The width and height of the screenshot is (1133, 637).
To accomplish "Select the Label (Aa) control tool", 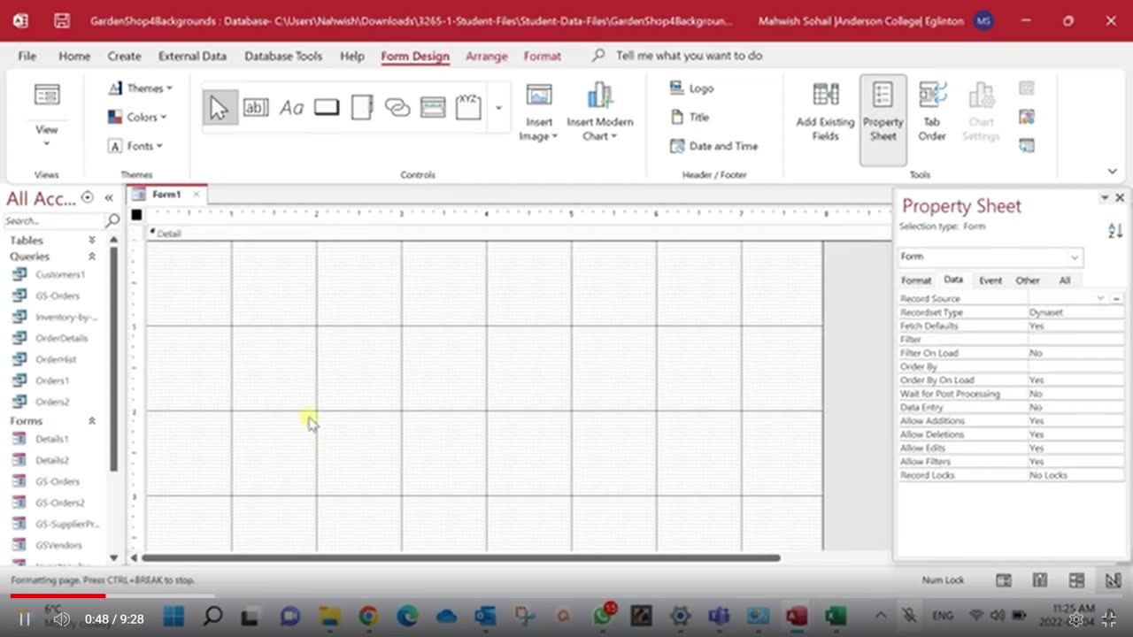I will [x=291, y=108].
